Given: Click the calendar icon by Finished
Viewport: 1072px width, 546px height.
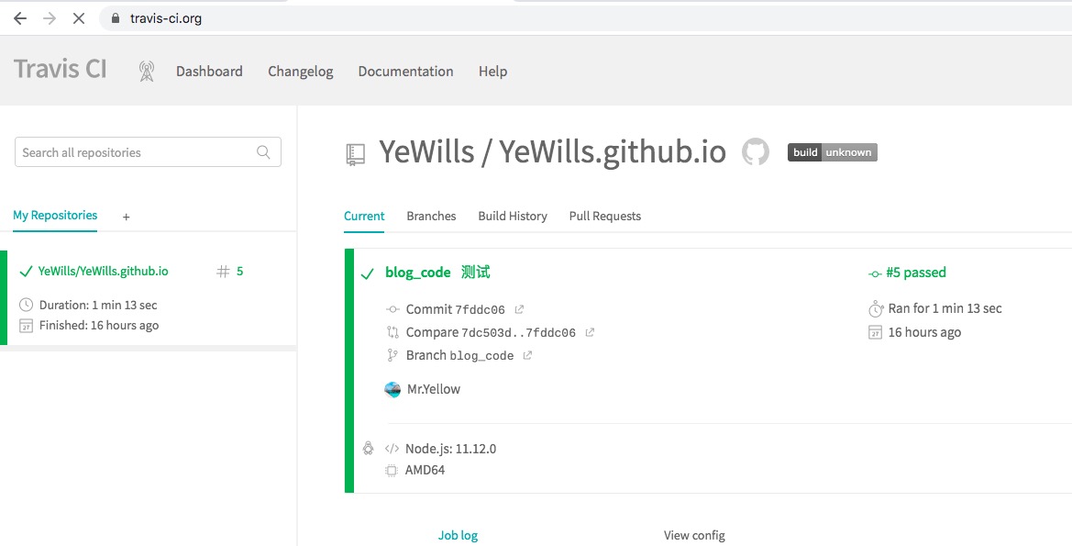Looking at the screenshot, I should 26,325.
